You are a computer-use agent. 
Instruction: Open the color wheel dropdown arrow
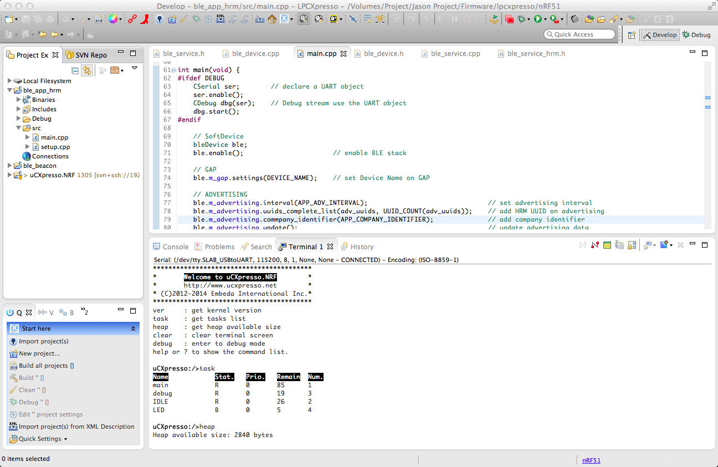(x=121, y=19)
